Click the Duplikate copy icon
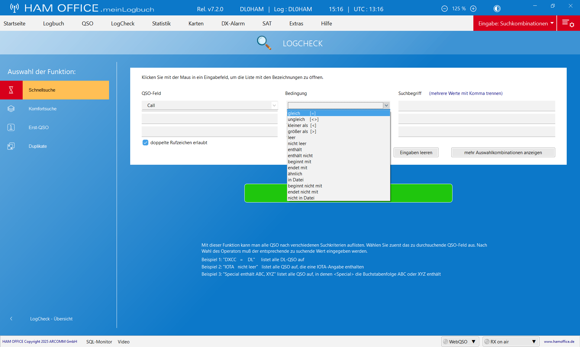580x347 pixels. tap(11, 146)
